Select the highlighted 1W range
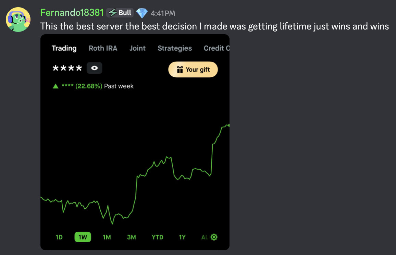 (83, 237)
